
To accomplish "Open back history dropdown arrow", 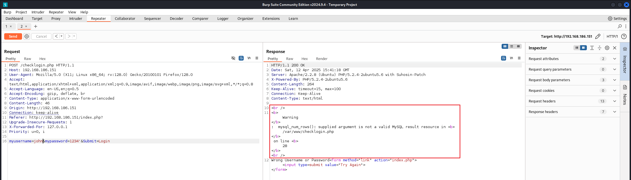I will (61, 36).
